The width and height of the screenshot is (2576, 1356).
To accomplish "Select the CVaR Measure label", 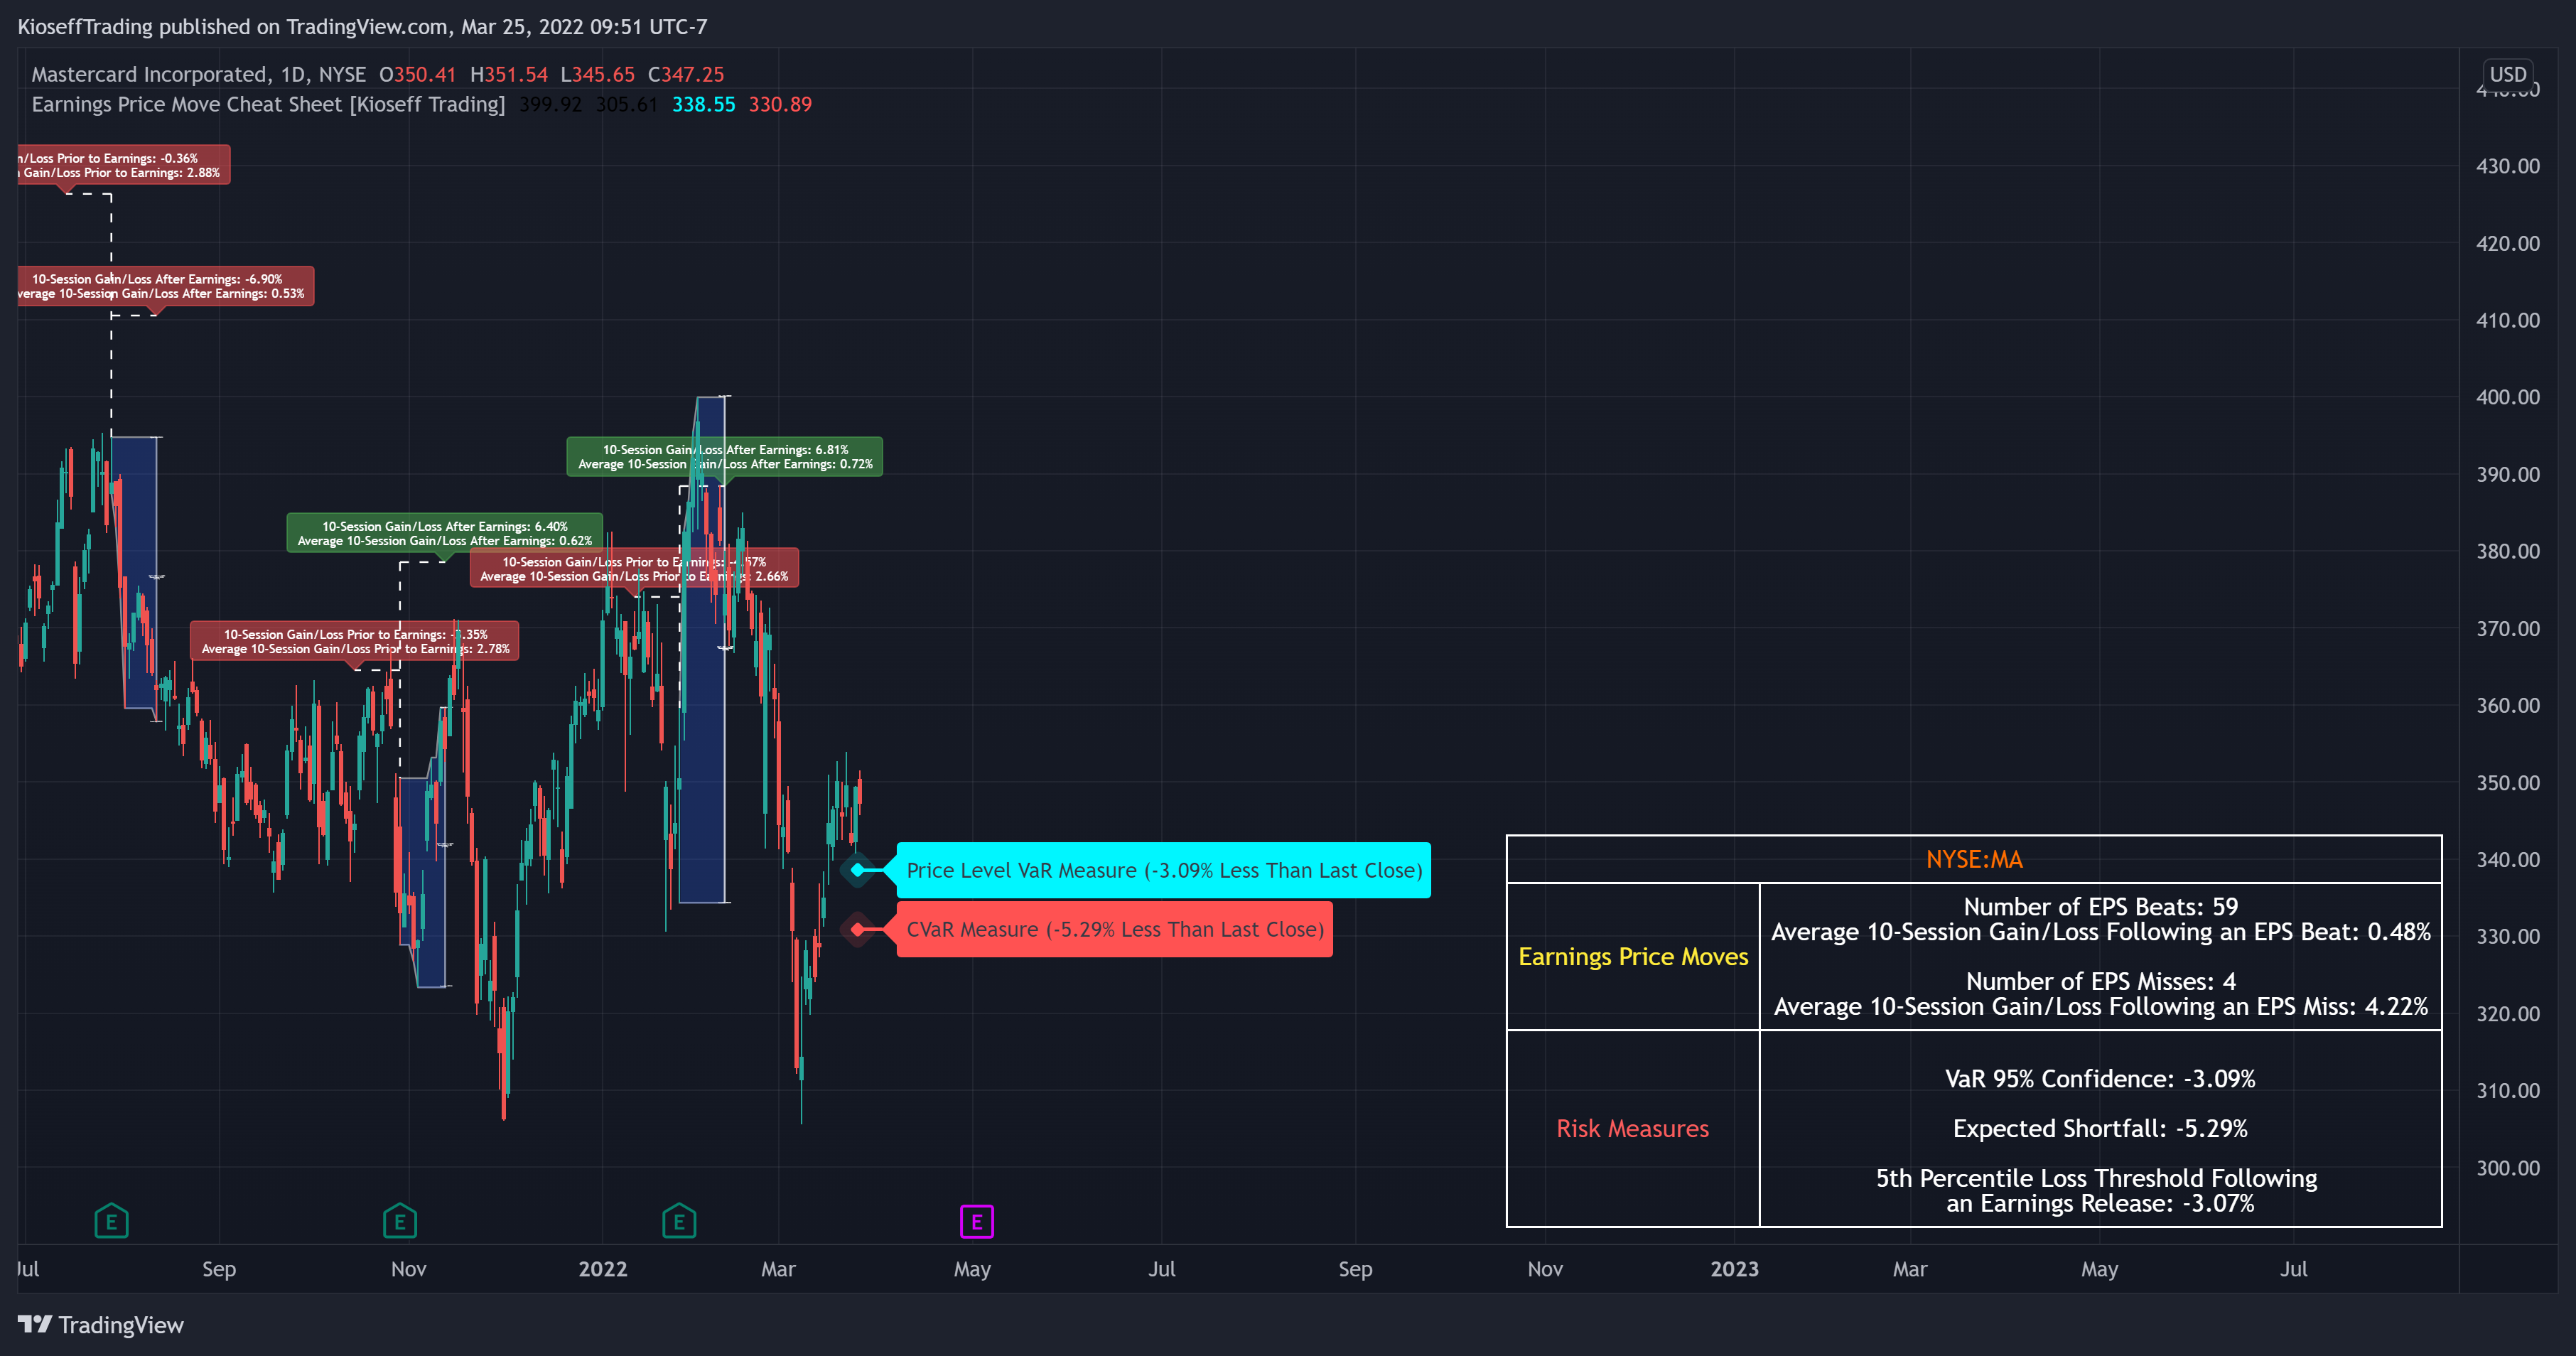I will pos(1115,929).
